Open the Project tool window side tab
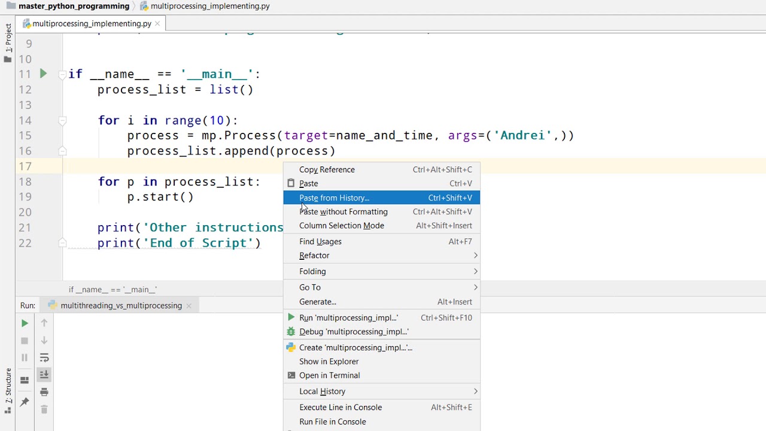766x431 pixels. point(8,41)
